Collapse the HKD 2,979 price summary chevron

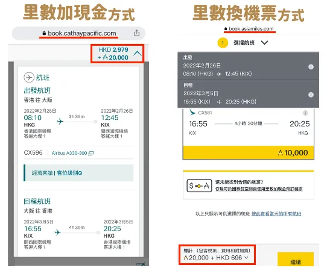tap(138, 54)
